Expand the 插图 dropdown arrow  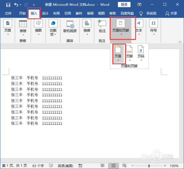coord(39,34)
